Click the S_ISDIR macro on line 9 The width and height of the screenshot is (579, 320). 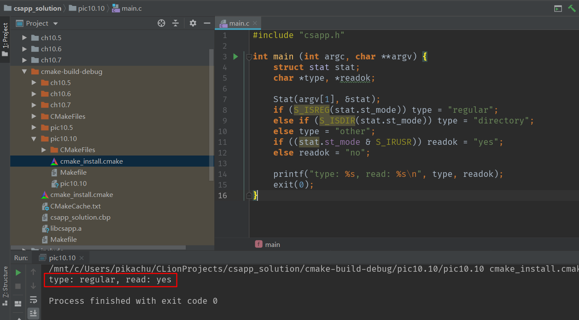(337, 120)
